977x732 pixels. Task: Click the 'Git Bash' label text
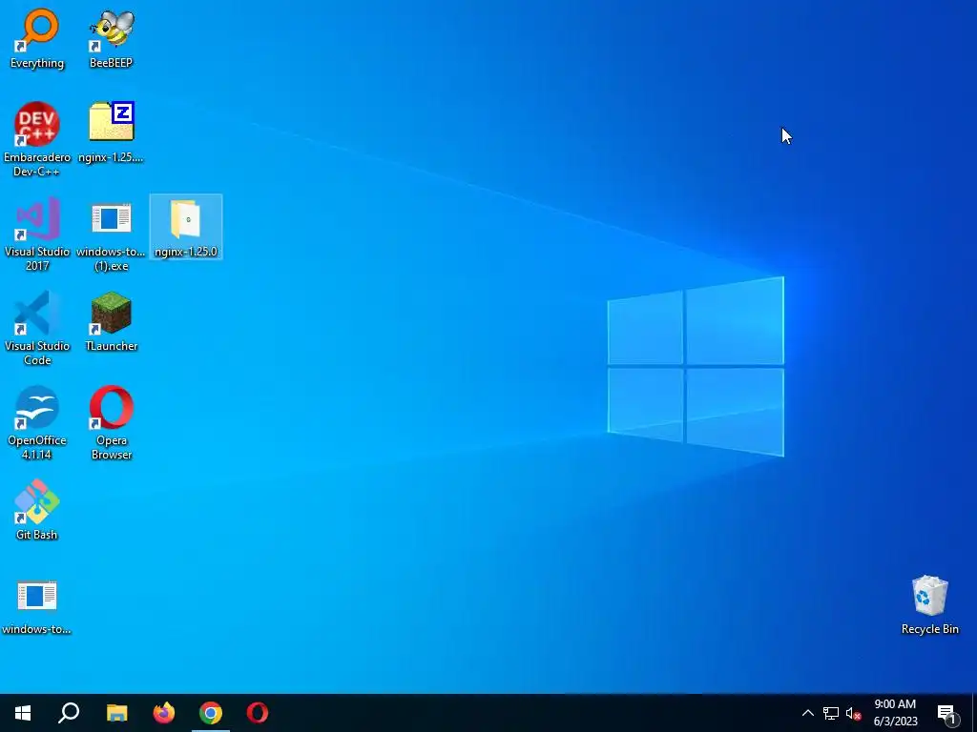click(37, 535)
